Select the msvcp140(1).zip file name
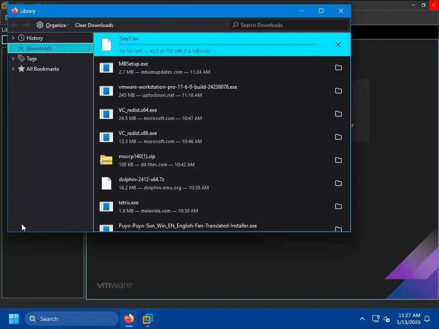The width and height of the screenshot is (439, 329). point(137,156)
